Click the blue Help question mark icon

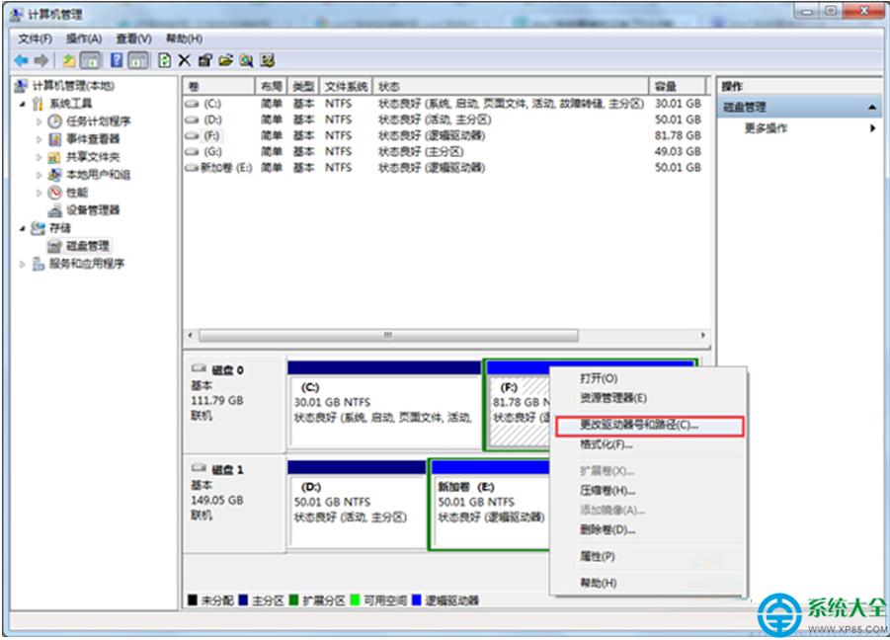(x=117, y=60)
